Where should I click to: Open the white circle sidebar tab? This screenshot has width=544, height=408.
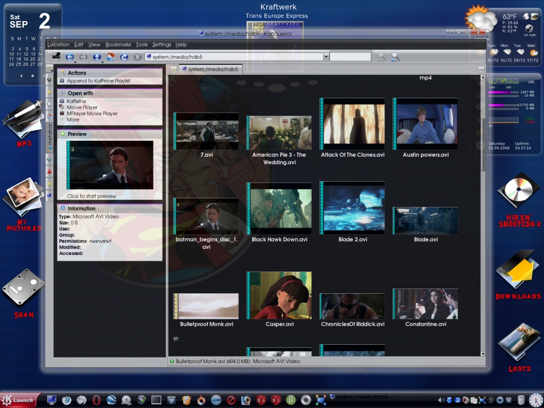click(49, 104)
